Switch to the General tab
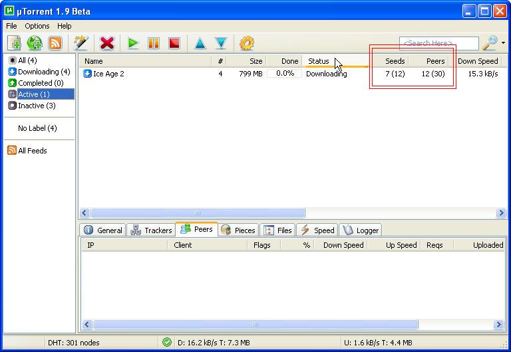Image resolution: width=511 pixels, height=352 pixels. coord(103,230)
